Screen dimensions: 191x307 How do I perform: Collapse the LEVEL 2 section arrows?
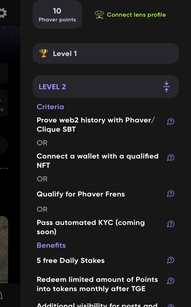pos(167,87)
